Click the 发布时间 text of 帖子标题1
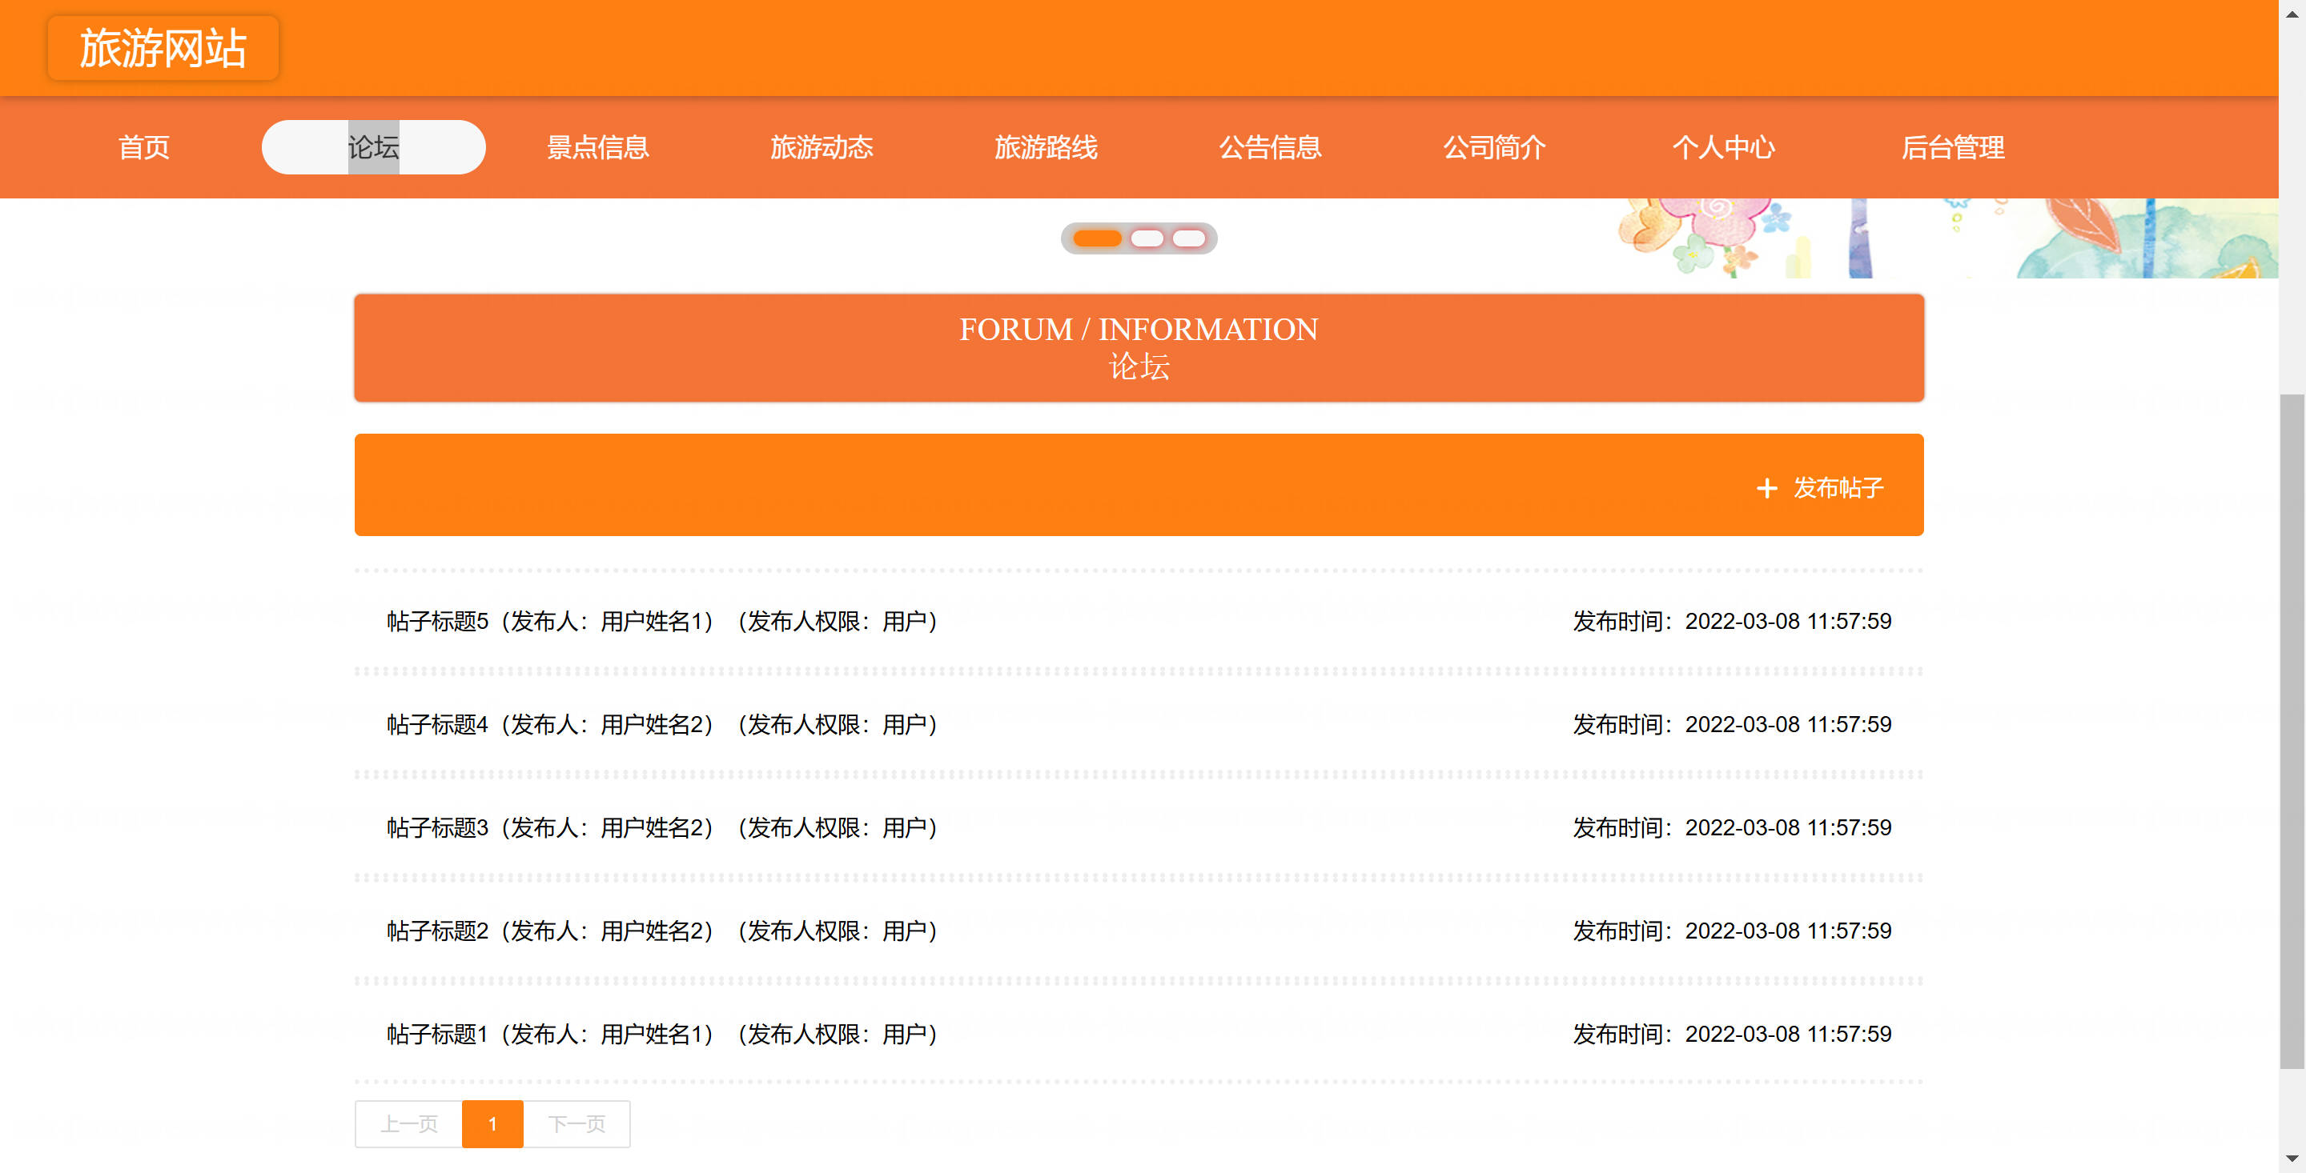The width and height of the screenshot is (2306, 1173). pyautogui.click(x=1732, y=1035)
